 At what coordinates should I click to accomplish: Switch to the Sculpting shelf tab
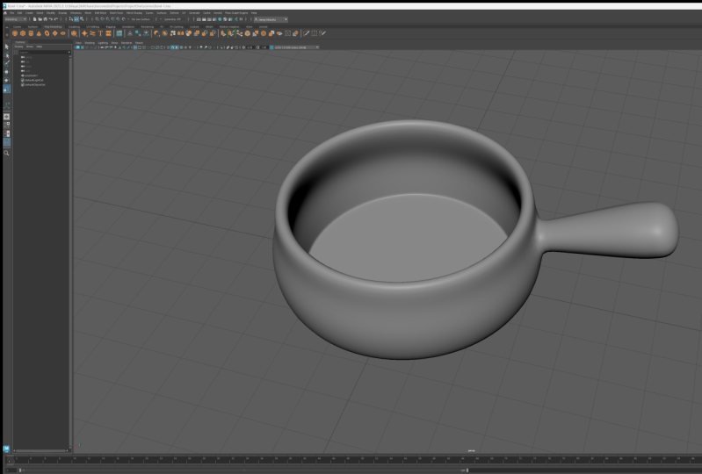[74, 27]
